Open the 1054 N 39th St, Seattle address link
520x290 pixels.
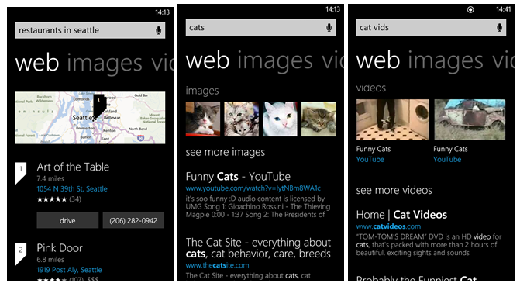click(72, 188)
